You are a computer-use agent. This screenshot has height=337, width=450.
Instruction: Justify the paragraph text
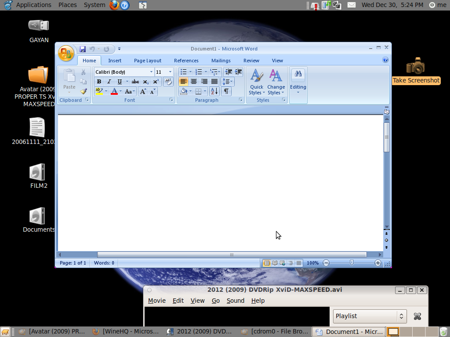pos(214,82)
